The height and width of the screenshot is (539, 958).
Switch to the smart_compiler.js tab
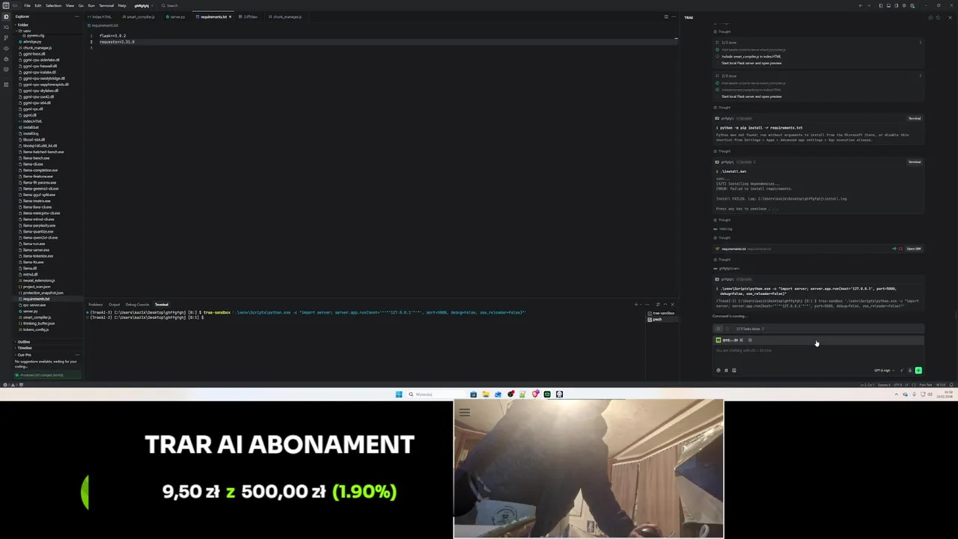139,16
